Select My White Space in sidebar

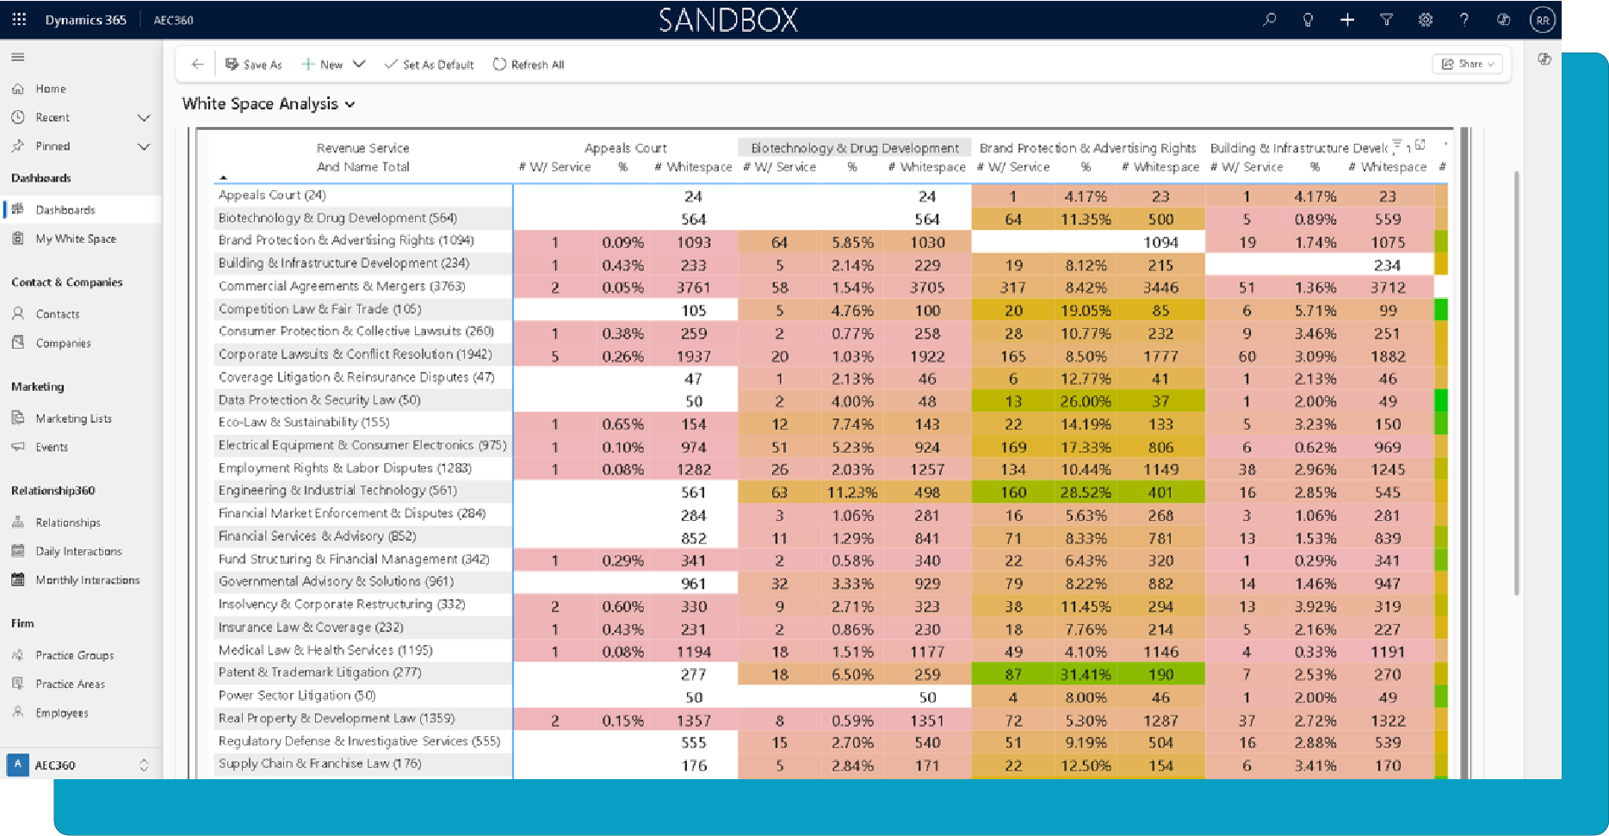(x=76, y=238)
